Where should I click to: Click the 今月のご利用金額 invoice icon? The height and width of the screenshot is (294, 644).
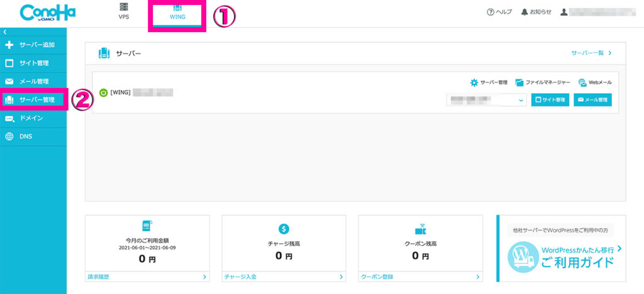click(x=147, y=226)
